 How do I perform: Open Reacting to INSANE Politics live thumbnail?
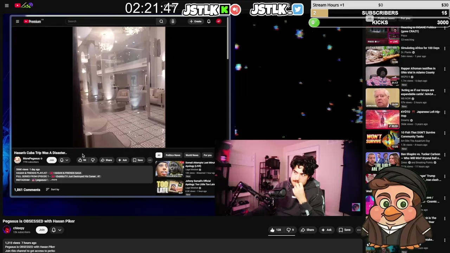pos(382,35)
